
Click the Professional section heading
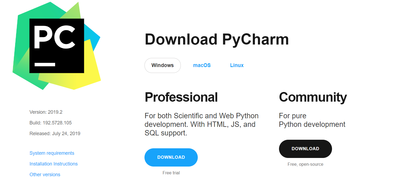click(181, 97)
